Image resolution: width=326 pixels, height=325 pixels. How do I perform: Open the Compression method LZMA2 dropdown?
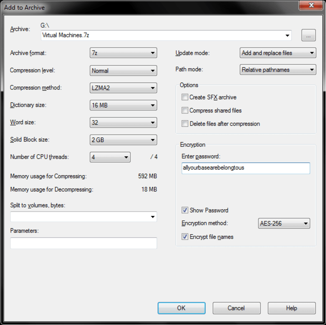click(123, 88)
